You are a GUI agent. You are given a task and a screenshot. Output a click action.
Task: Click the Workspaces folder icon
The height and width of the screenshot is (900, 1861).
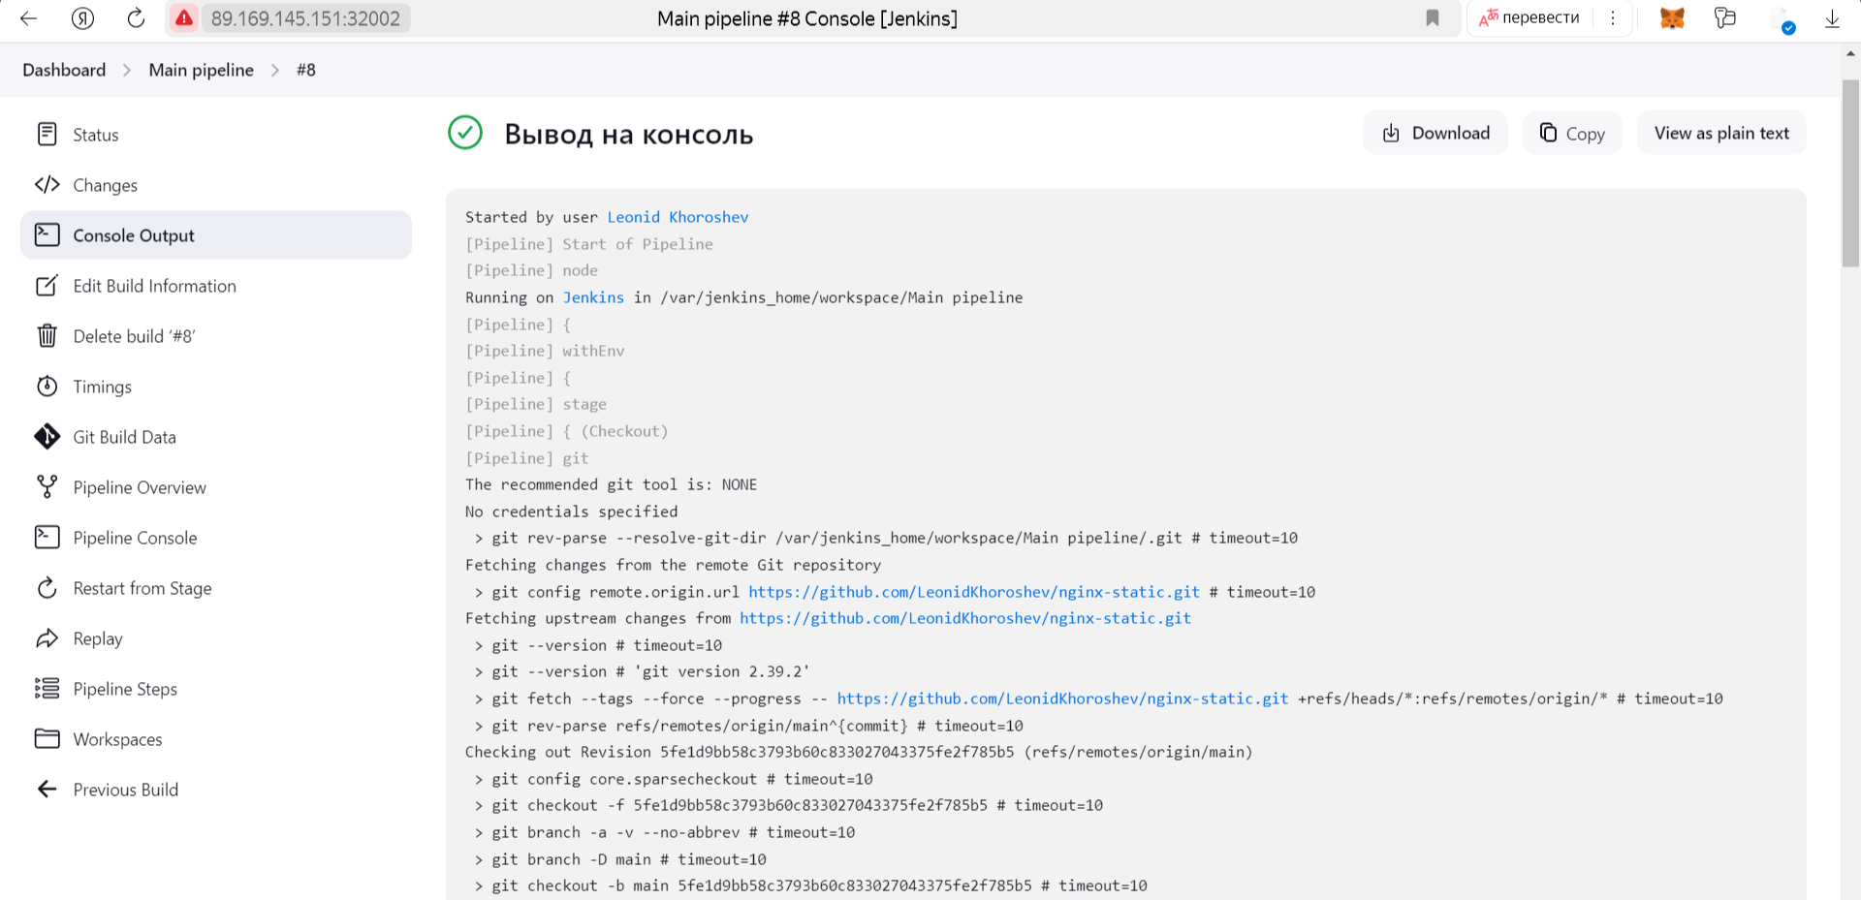(x=47, y=738)
